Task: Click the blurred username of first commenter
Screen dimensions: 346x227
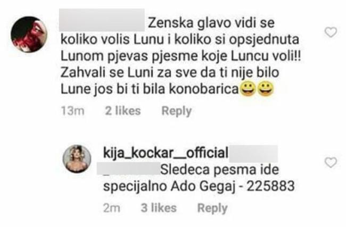Action: tap(102, 20)
